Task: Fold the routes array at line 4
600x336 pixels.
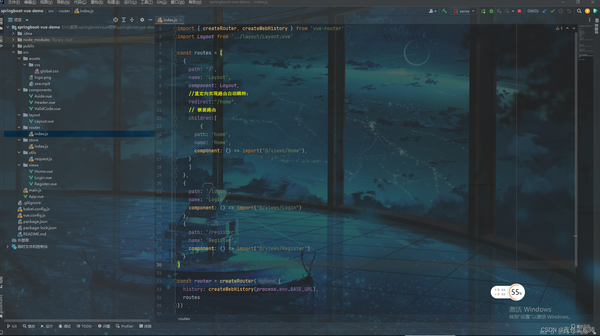Action: 175,53
